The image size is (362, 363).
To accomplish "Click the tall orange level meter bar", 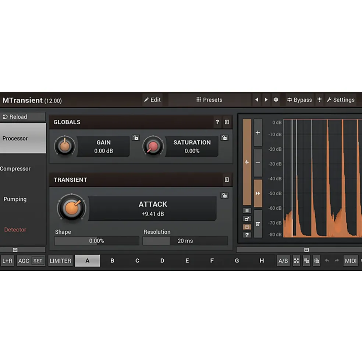I will click(247, 162).
